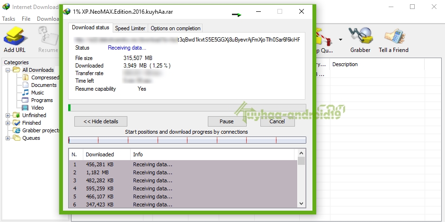Viewport: 445px width, 222px height.
Task: Click the Resume toolbar icon
Action: click(48, 36)
